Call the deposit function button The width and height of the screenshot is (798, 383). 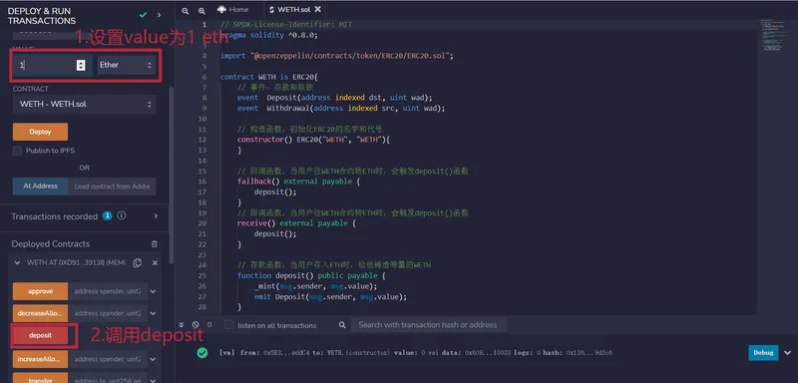[40, 336]
